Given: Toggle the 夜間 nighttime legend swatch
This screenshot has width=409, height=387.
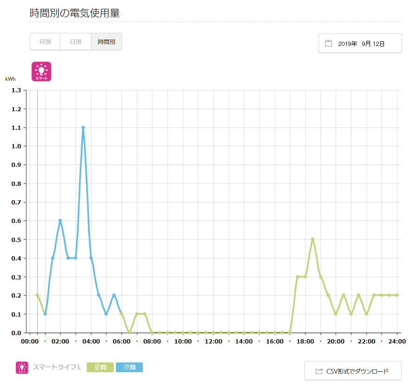Looking at the screenshot, I should click(129, 367).
